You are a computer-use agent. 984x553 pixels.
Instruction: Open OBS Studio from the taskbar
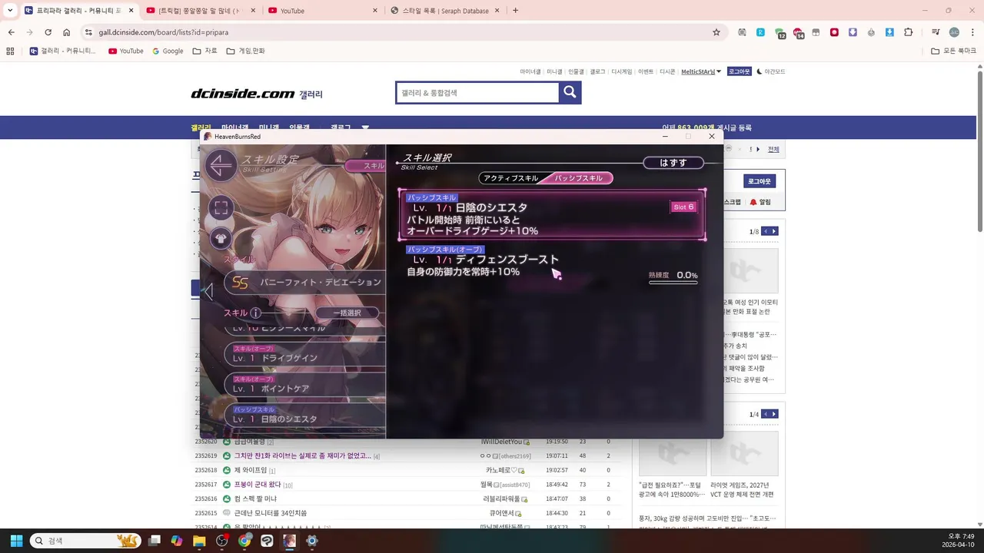[x=222, y=541]
